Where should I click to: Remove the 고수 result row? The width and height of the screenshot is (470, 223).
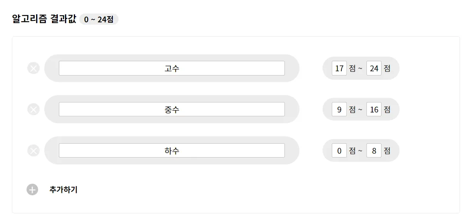tap(33, 68)
